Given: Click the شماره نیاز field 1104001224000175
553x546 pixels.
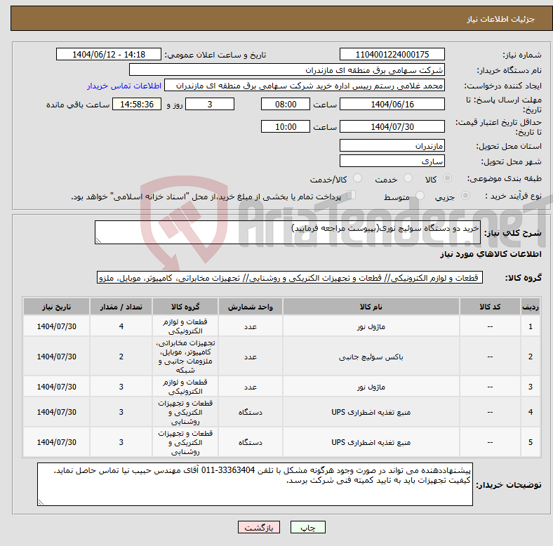Looking at the screenshot, I should (x=392, y=54).
